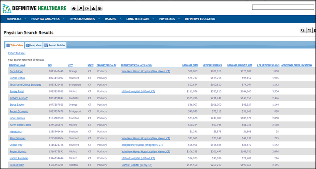The height and width of the screenshot is (169, 316).
Task: Open Milford Hospital link in Sanjay Patel row
Action: tap(138, 92)
